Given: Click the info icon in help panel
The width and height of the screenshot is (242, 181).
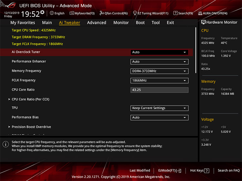Looking at the screenshot, I should coord(6,144).
